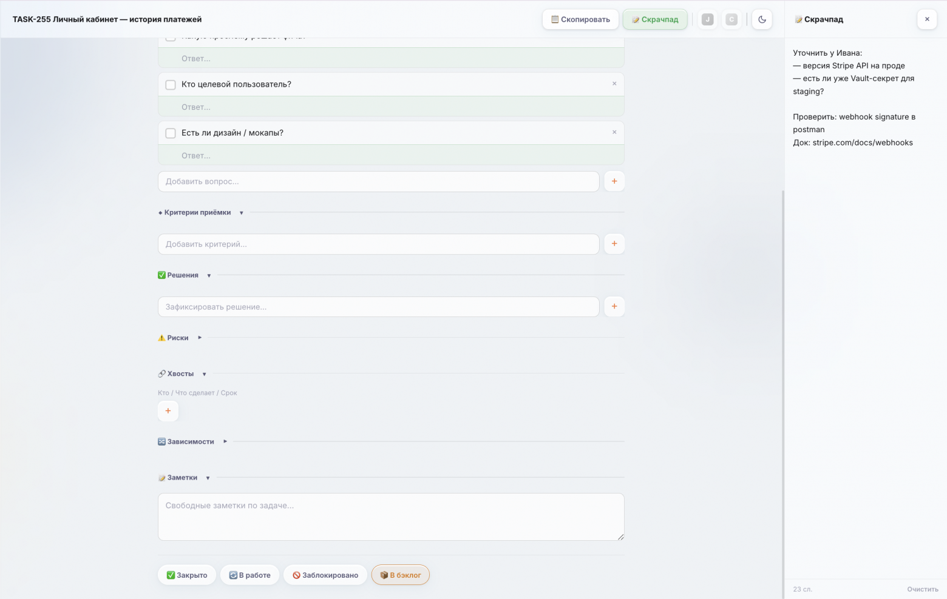
Task: Collapse the Решения section
Action: click(209, 276)
